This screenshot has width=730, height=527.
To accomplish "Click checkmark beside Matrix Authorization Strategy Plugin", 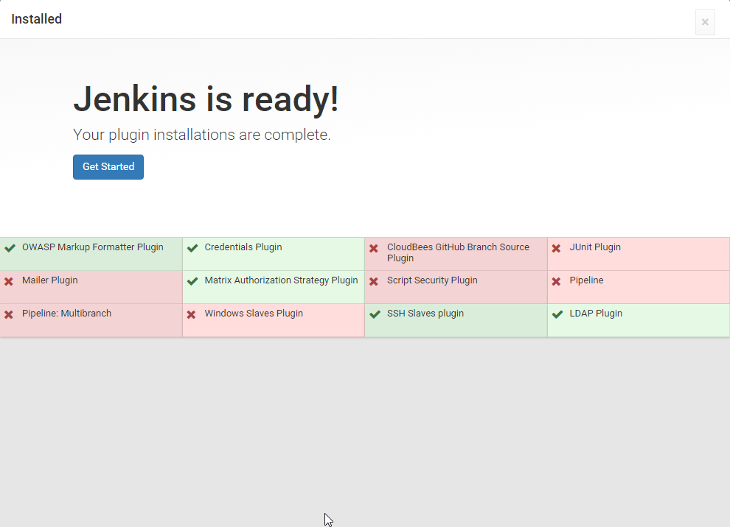I will (x=192, y=281).
